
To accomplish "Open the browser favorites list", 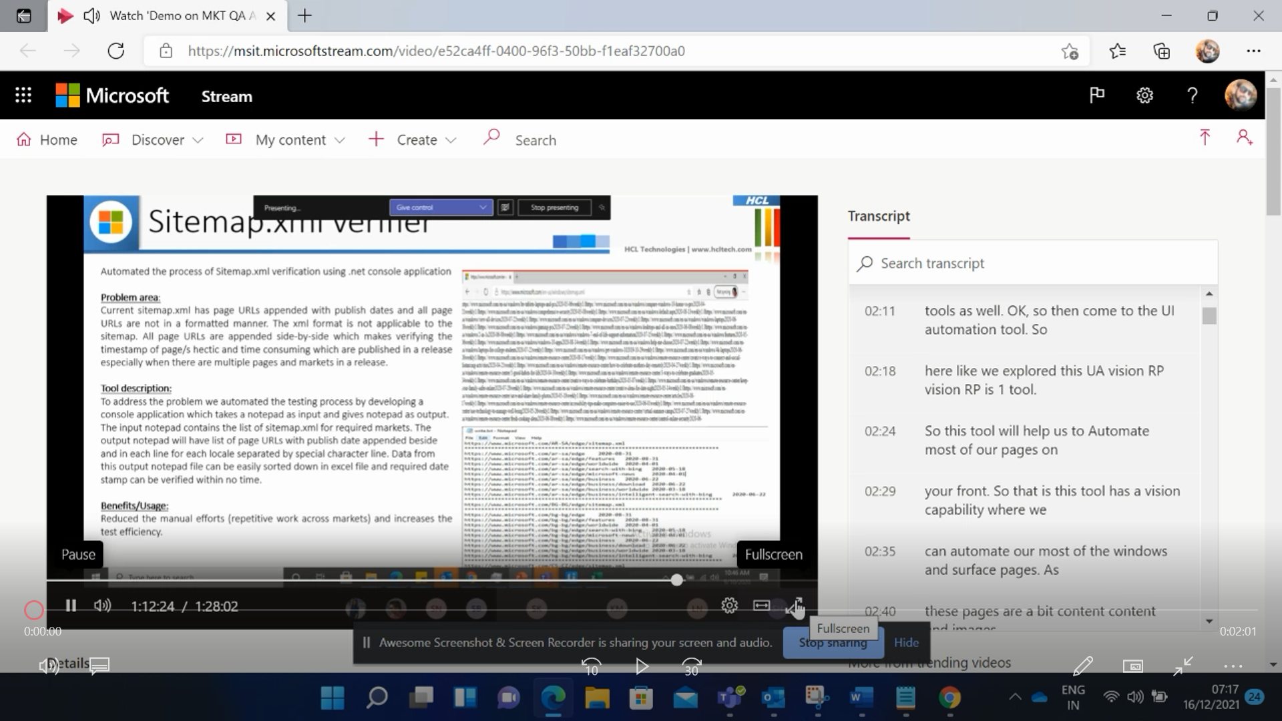I will pos(1117,51).
